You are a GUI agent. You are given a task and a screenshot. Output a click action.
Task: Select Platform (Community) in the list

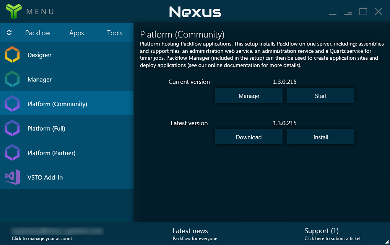(x=67, y=104)
